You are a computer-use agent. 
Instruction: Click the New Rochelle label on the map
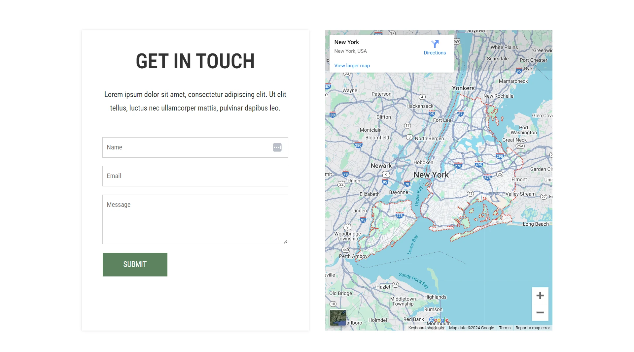pos(498,96)
